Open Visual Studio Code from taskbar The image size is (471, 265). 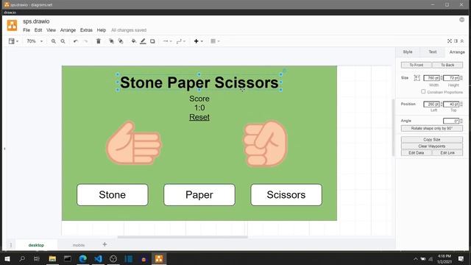point(98,258)
